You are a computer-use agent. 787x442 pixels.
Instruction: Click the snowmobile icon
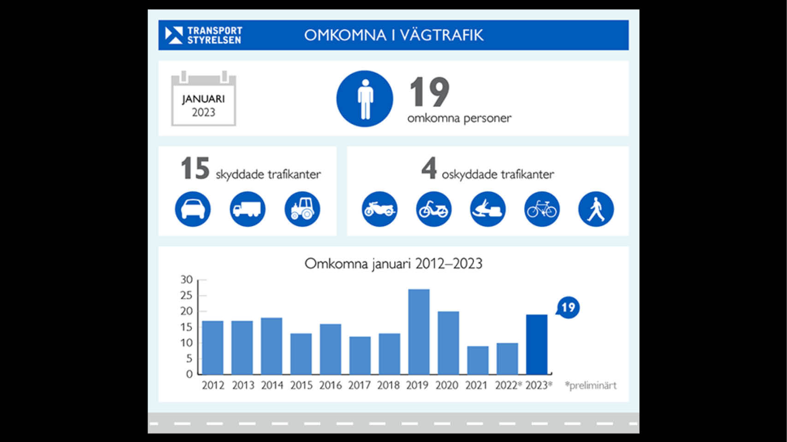487,209
